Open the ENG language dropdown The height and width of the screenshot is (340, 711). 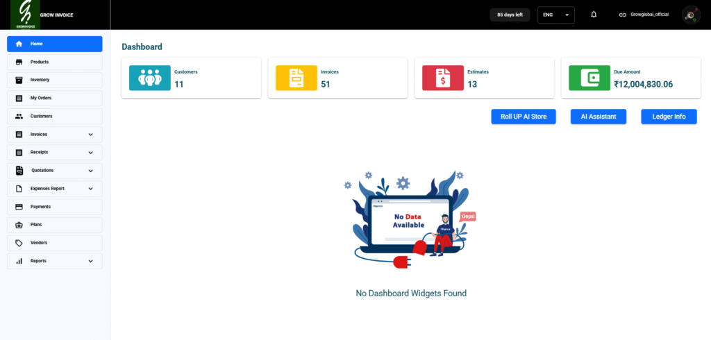tap(556, 15)
